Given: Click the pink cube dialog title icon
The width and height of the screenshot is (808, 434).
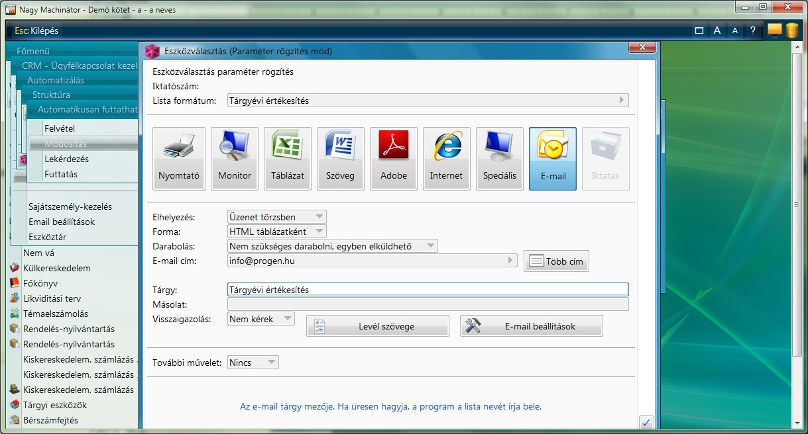Looking at the screenshot, I should click(x=152, y=51).
